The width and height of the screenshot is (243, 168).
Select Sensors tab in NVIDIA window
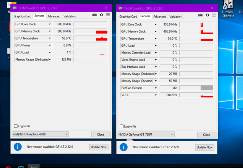(x=145, y=16)
